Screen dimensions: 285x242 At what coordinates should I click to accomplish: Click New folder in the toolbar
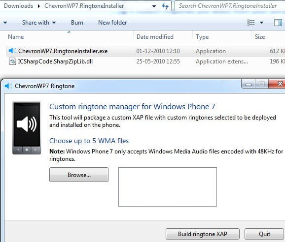click(112, 23)
